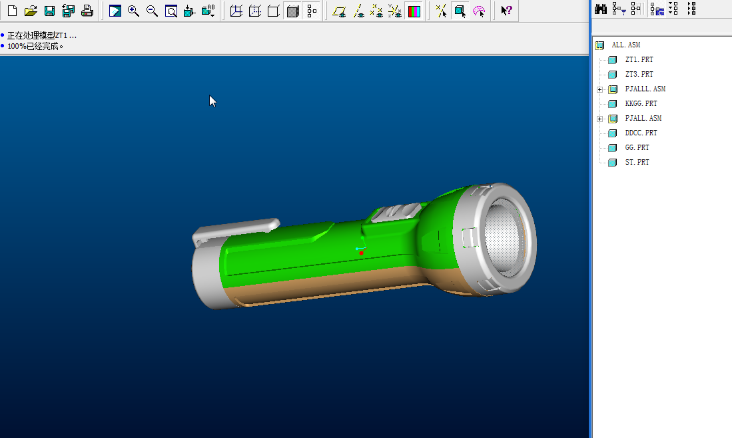Create a new file with the blank page icon
The height and width of the screenshot is (438, 732).
tap(13, 11)
